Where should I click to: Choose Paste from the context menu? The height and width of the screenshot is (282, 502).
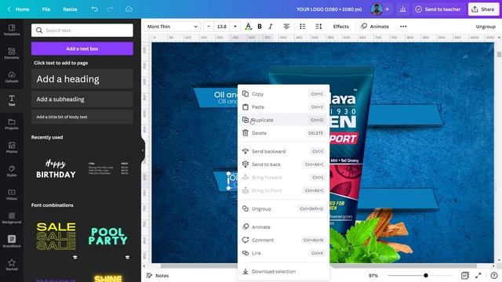[x=284, y=107]
